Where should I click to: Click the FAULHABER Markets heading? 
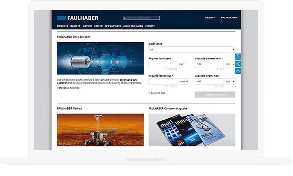tap(69, 108)
